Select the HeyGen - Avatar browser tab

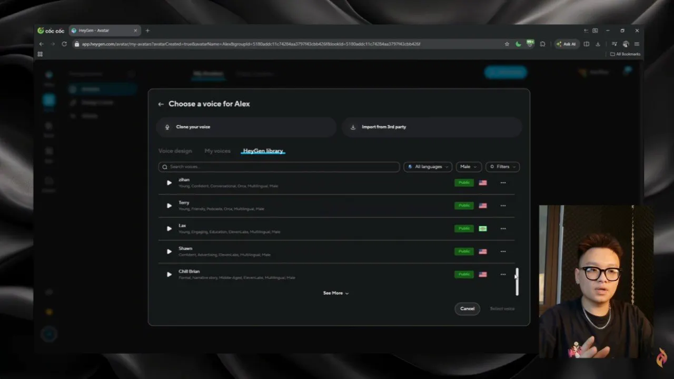[105, 31]
